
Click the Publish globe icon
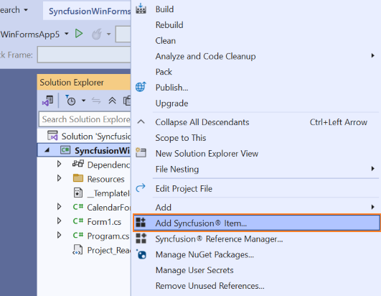pyautogui.click(x=141, y=87)
